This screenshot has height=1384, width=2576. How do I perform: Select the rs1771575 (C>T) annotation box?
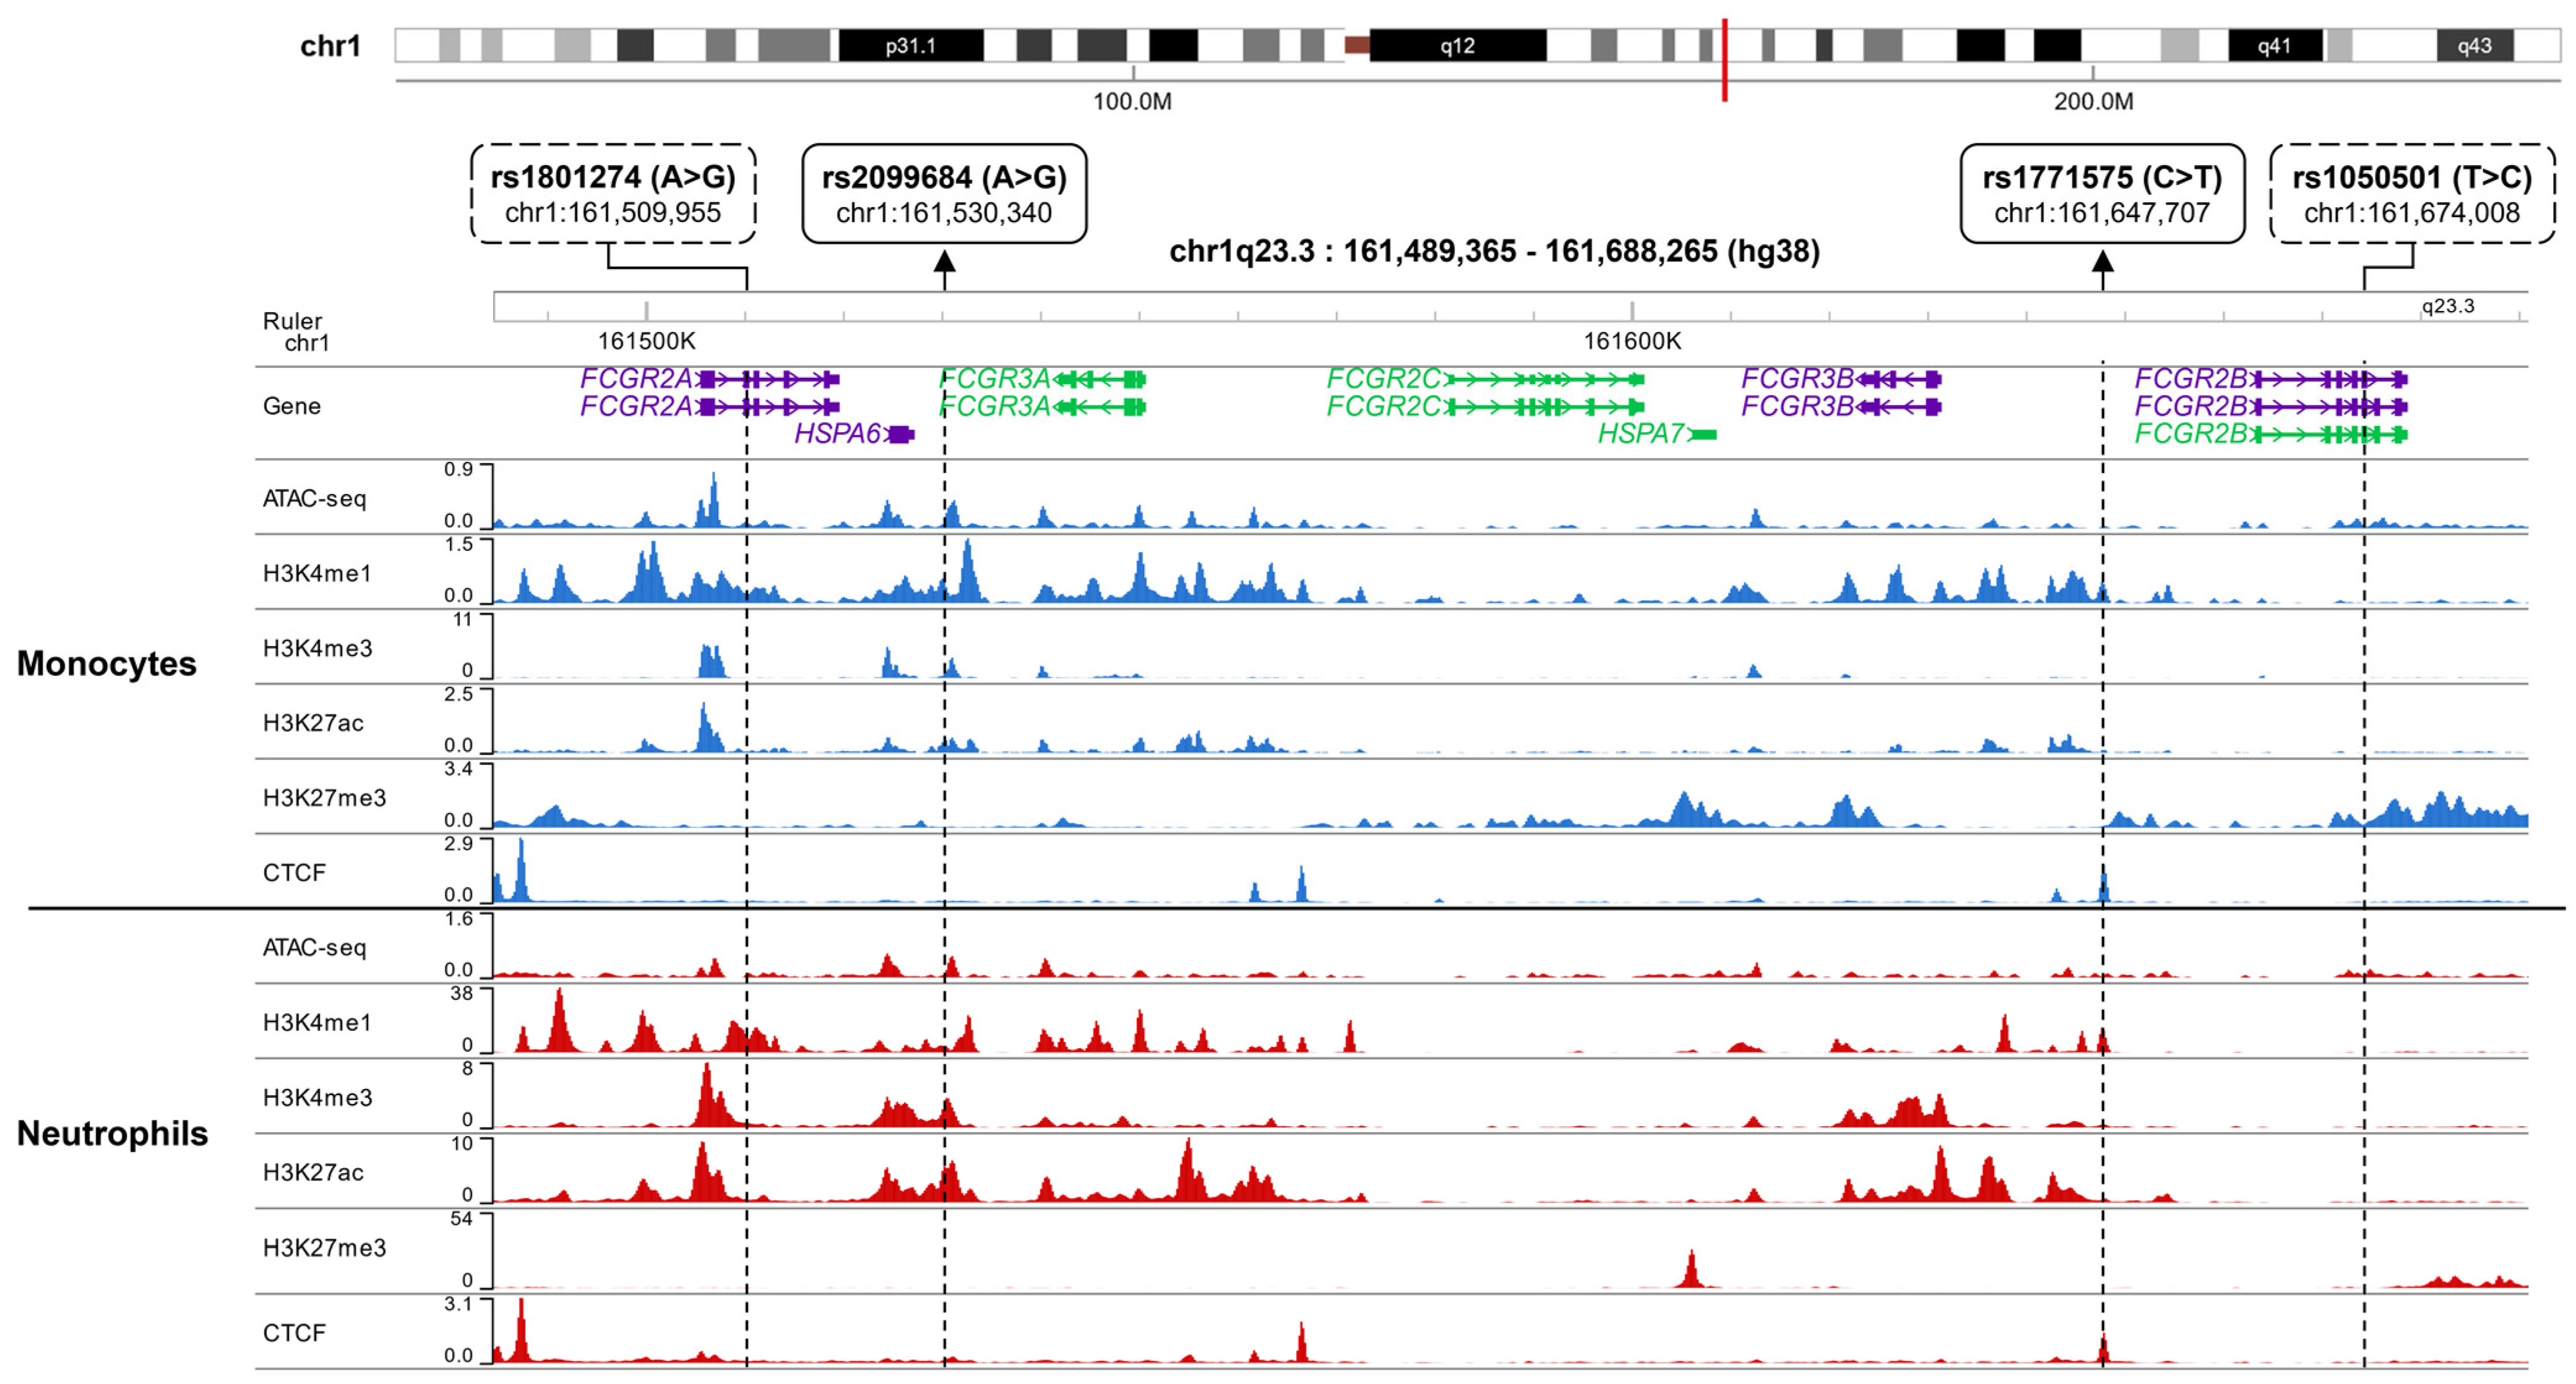[x=2102, y=194]
